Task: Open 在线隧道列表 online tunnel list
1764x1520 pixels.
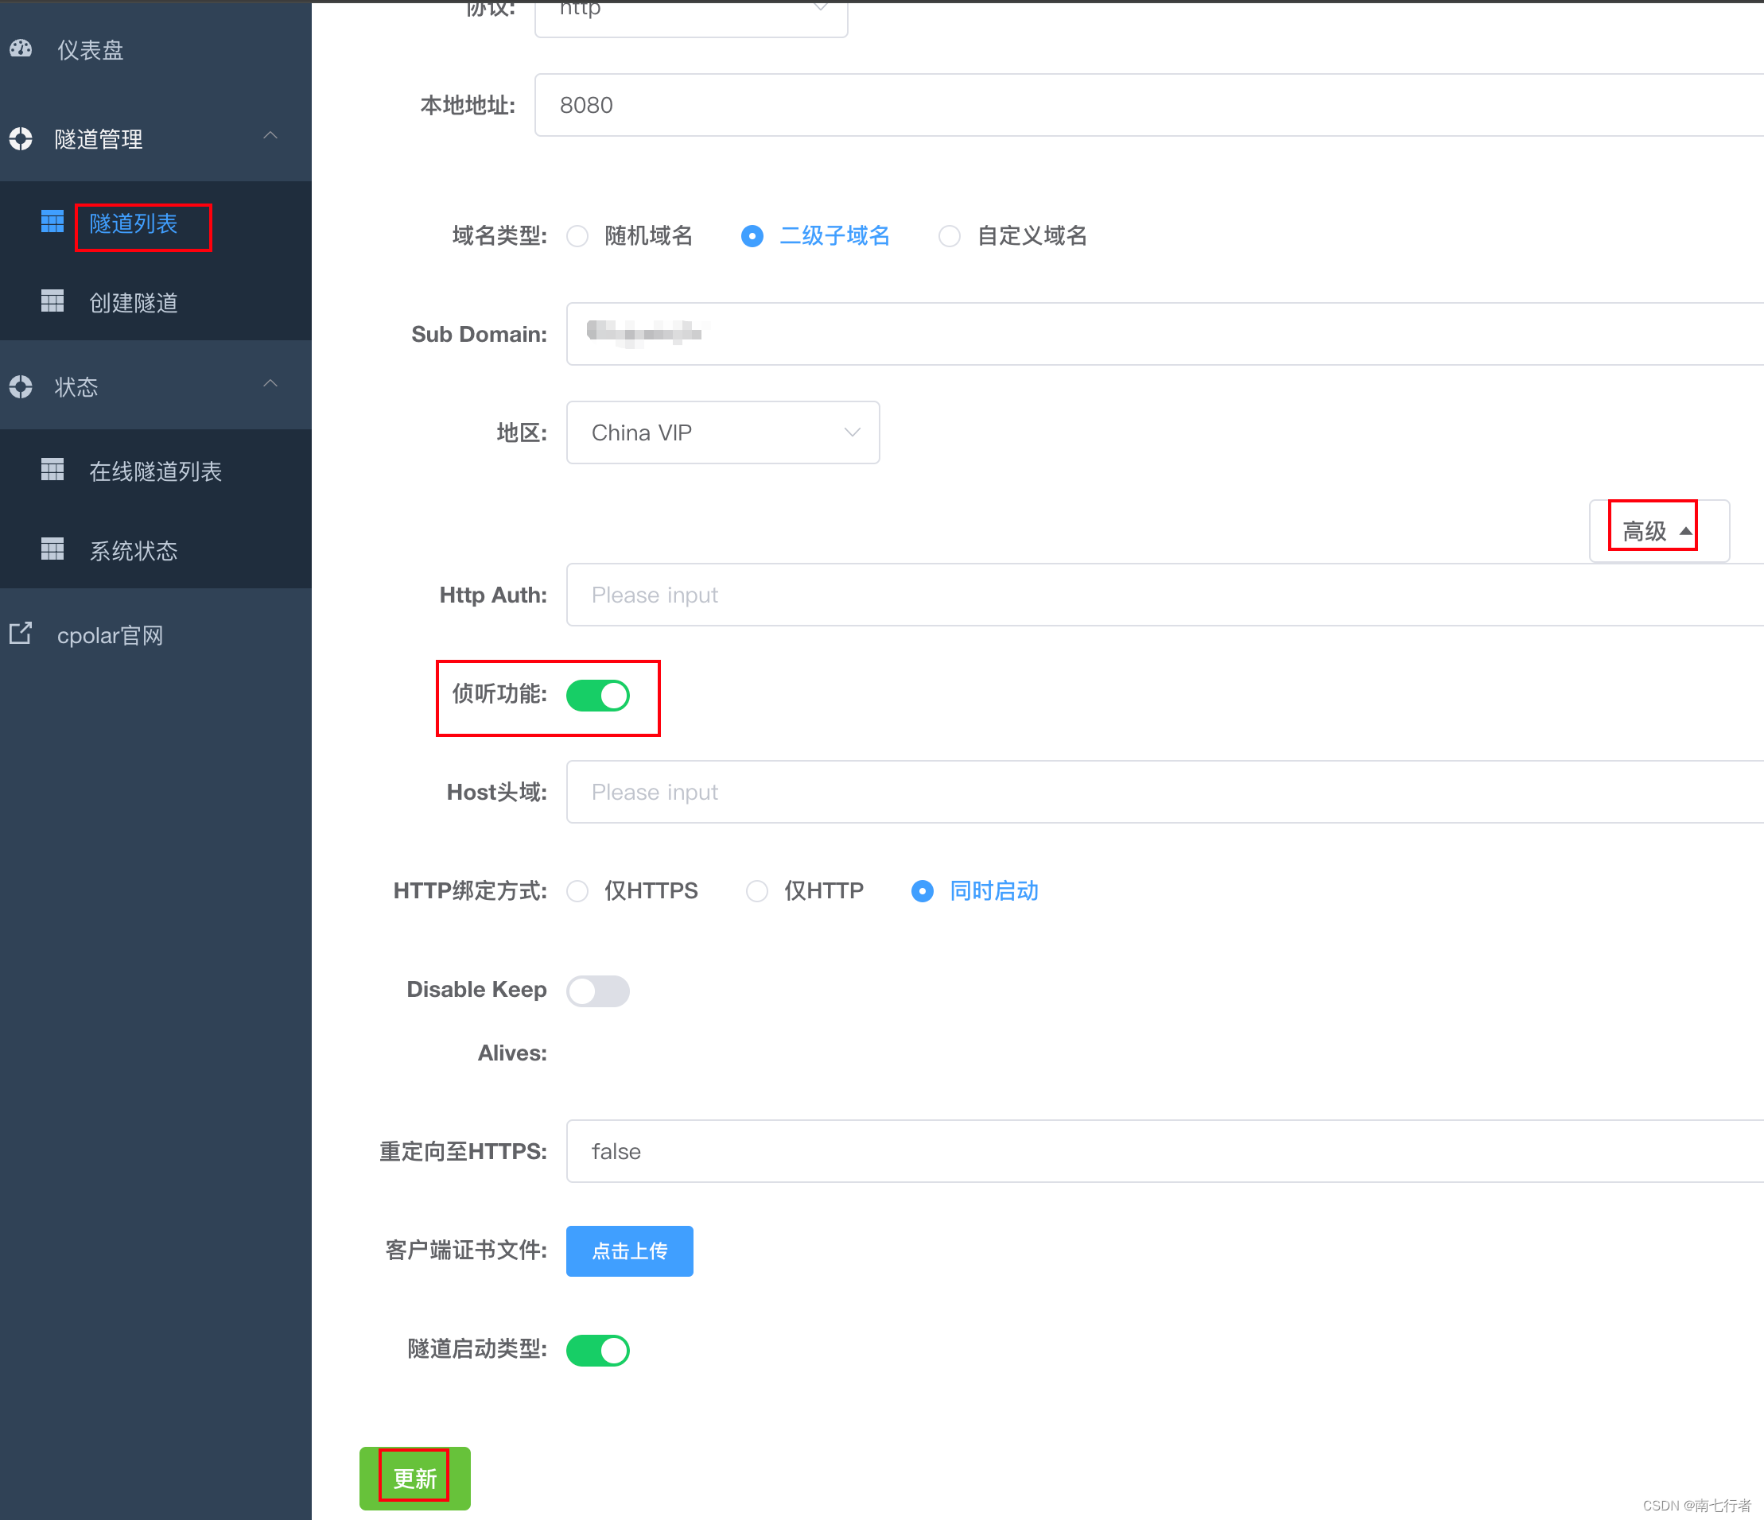Action: pyautogui.click(x=156, y=471)
